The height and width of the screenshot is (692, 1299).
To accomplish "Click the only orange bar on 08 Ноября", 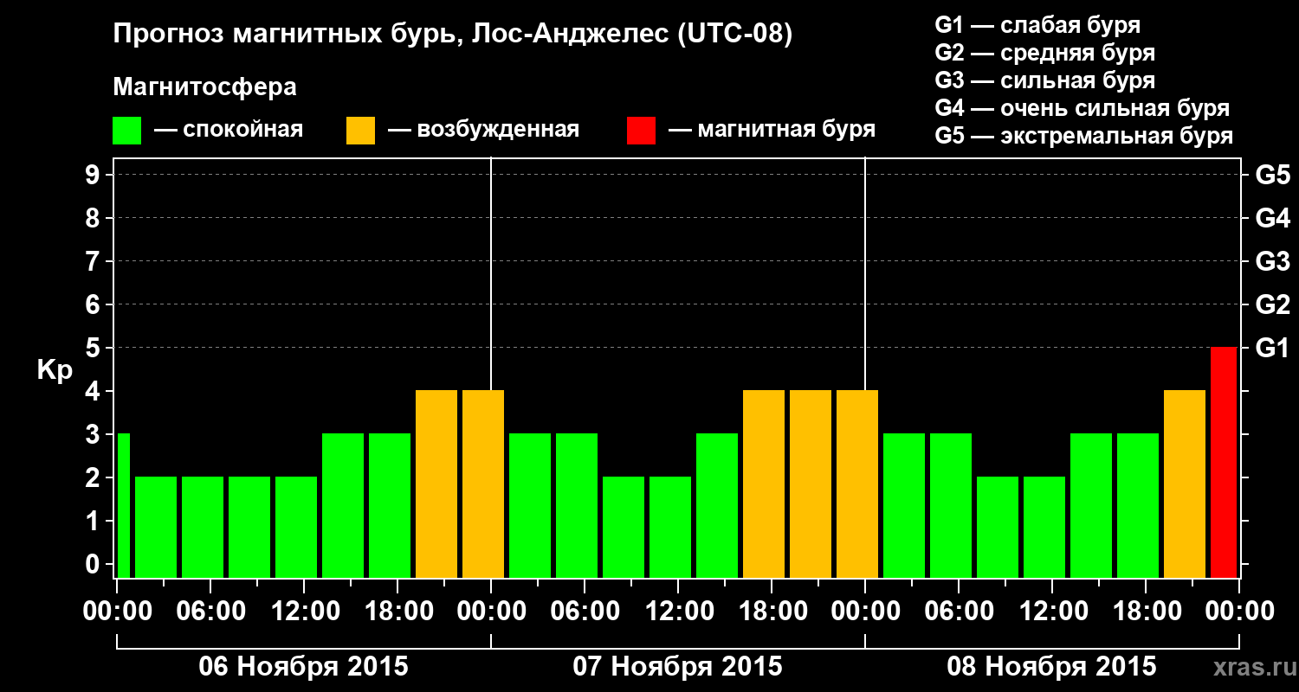I will [1185, 484].
